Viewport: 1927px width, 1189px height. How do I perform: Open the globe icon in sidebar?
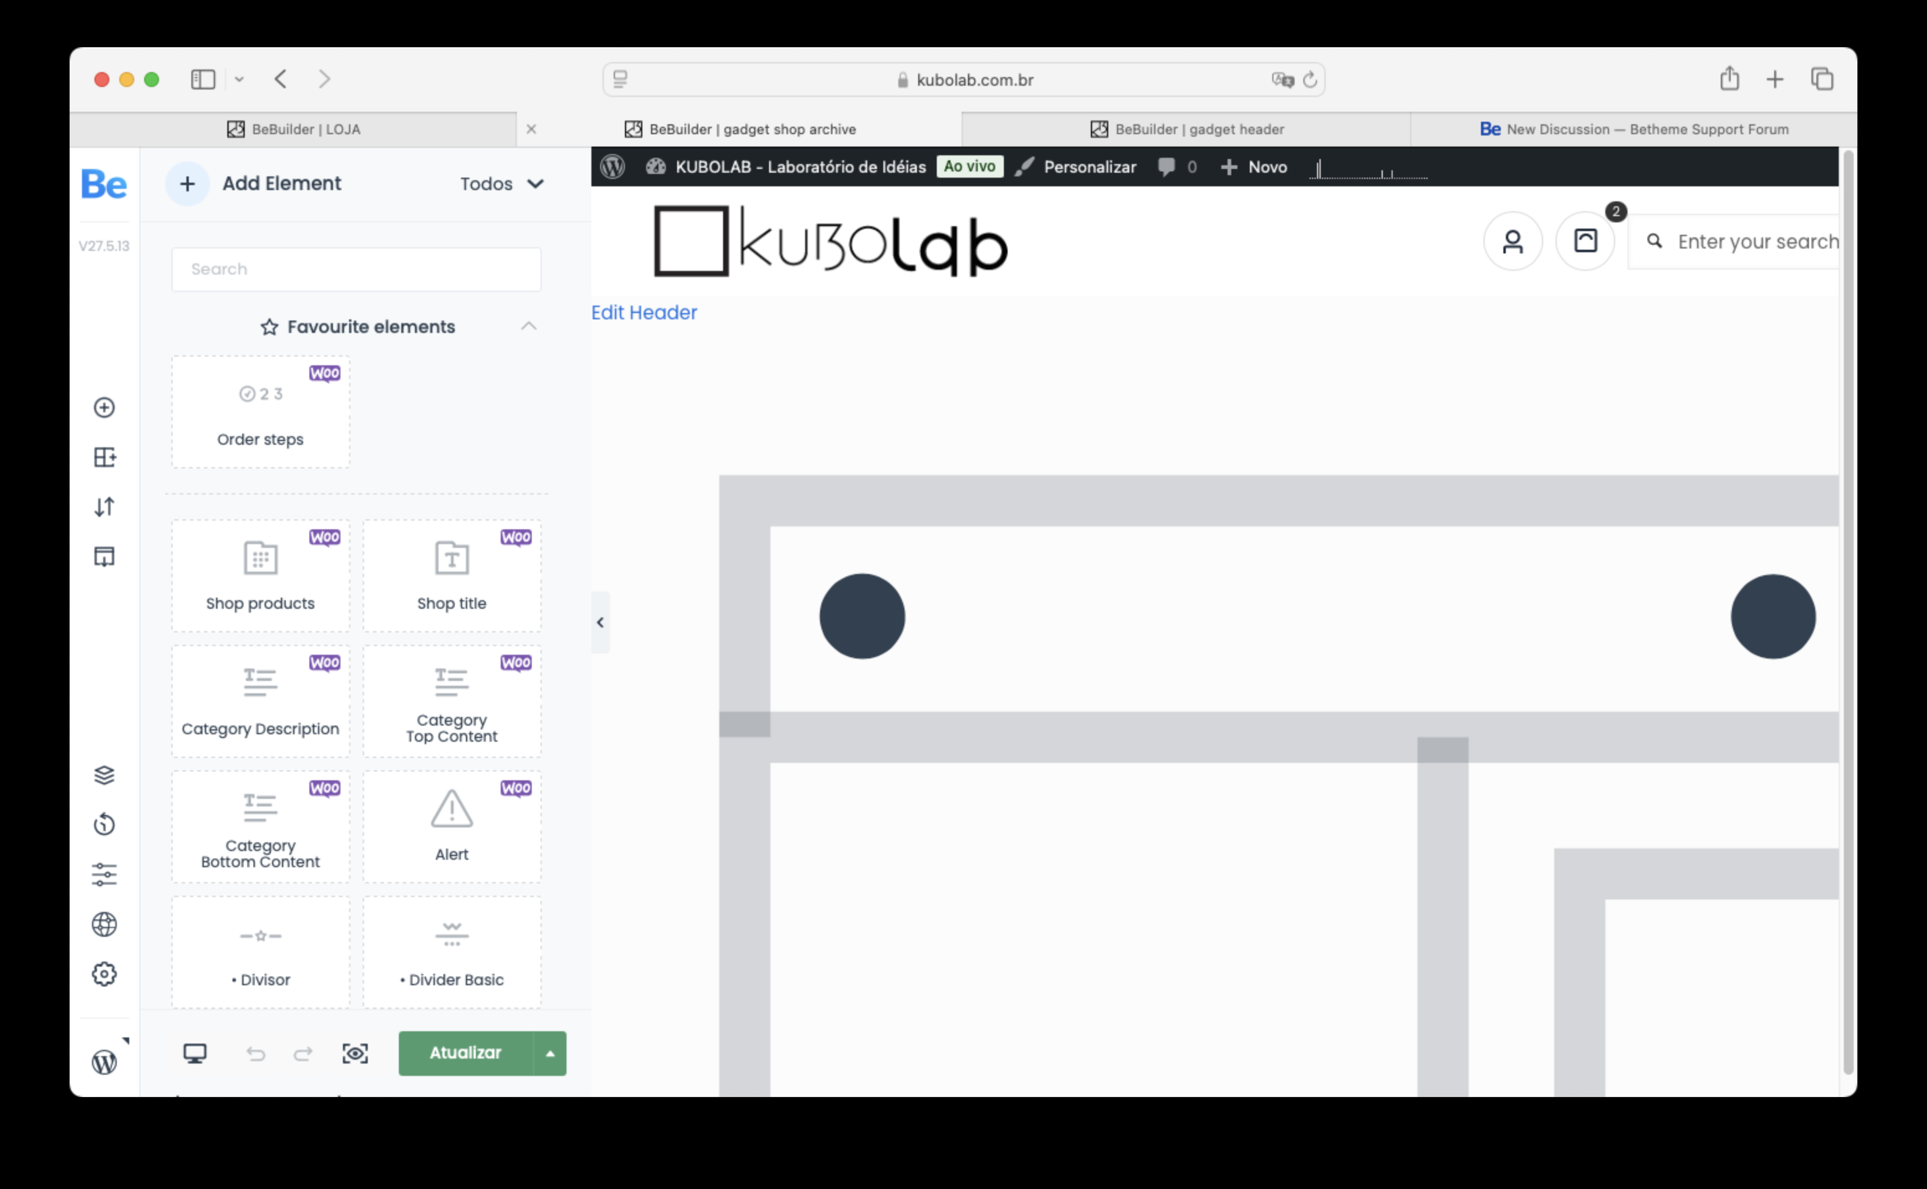(104, 924)
